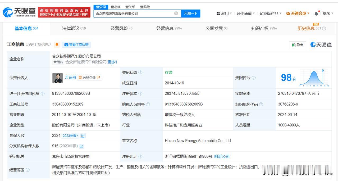
Task: Open the 经营风险 tab
Action: pyautogui.click(x=121, y=28)
